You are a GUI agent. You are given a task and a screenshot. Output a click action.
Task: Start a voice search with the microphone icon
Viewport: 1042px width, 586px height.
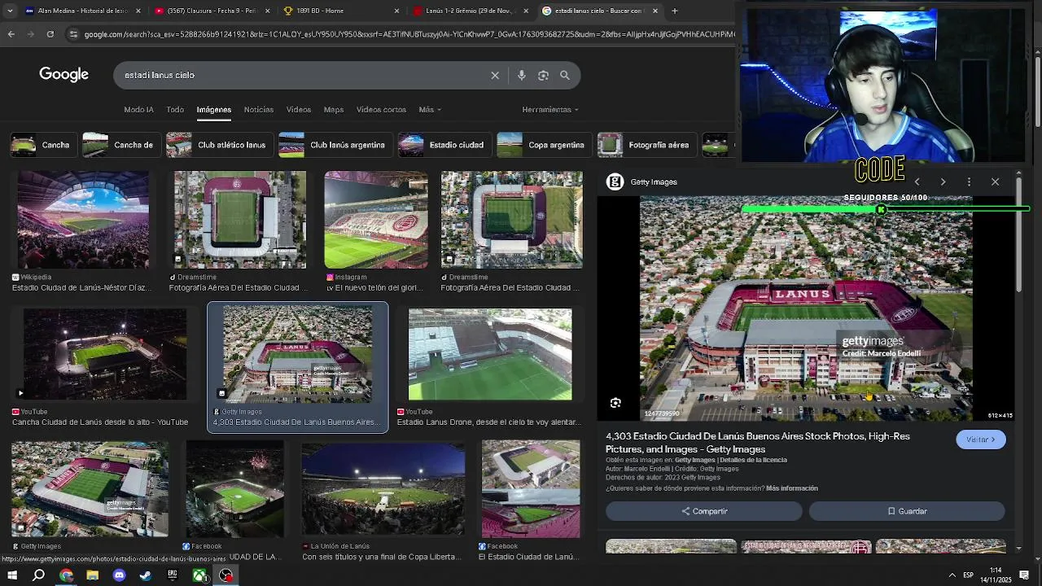[x=521, y=75]
